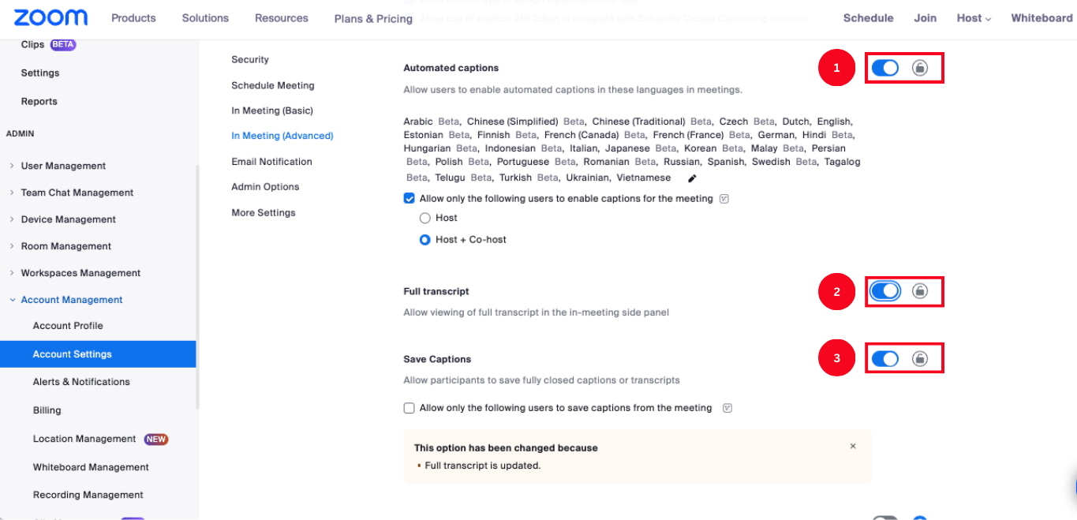Go to Admin Options section

point(265,187)
